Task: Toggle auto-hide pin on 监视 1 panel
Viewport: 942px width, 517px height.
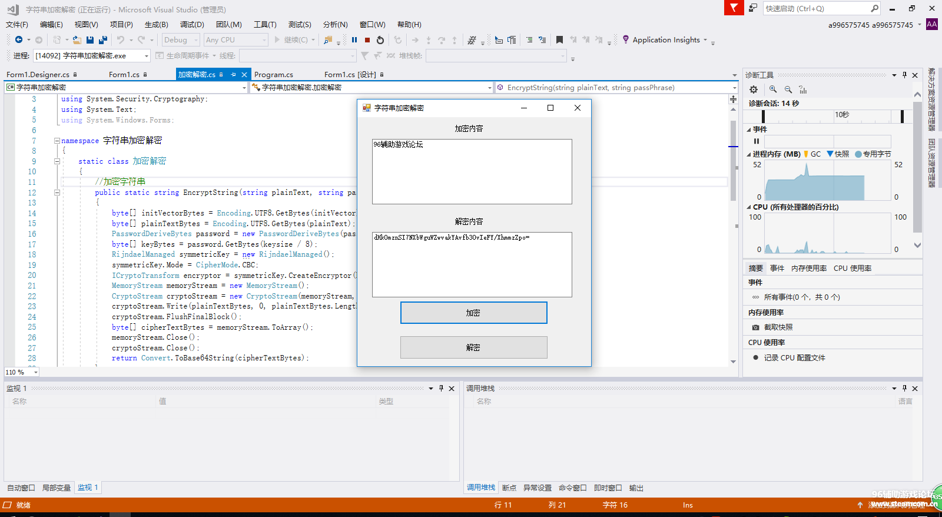Action: tap(442, 388)
